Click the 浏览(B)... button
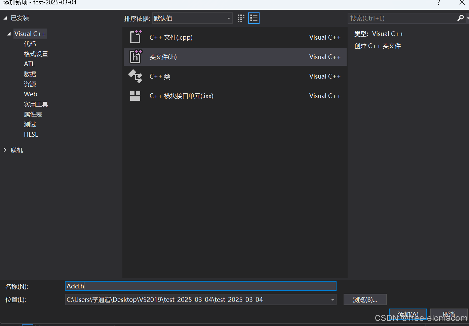The width and height of the screenshot is (469, 326). [365, 299]
